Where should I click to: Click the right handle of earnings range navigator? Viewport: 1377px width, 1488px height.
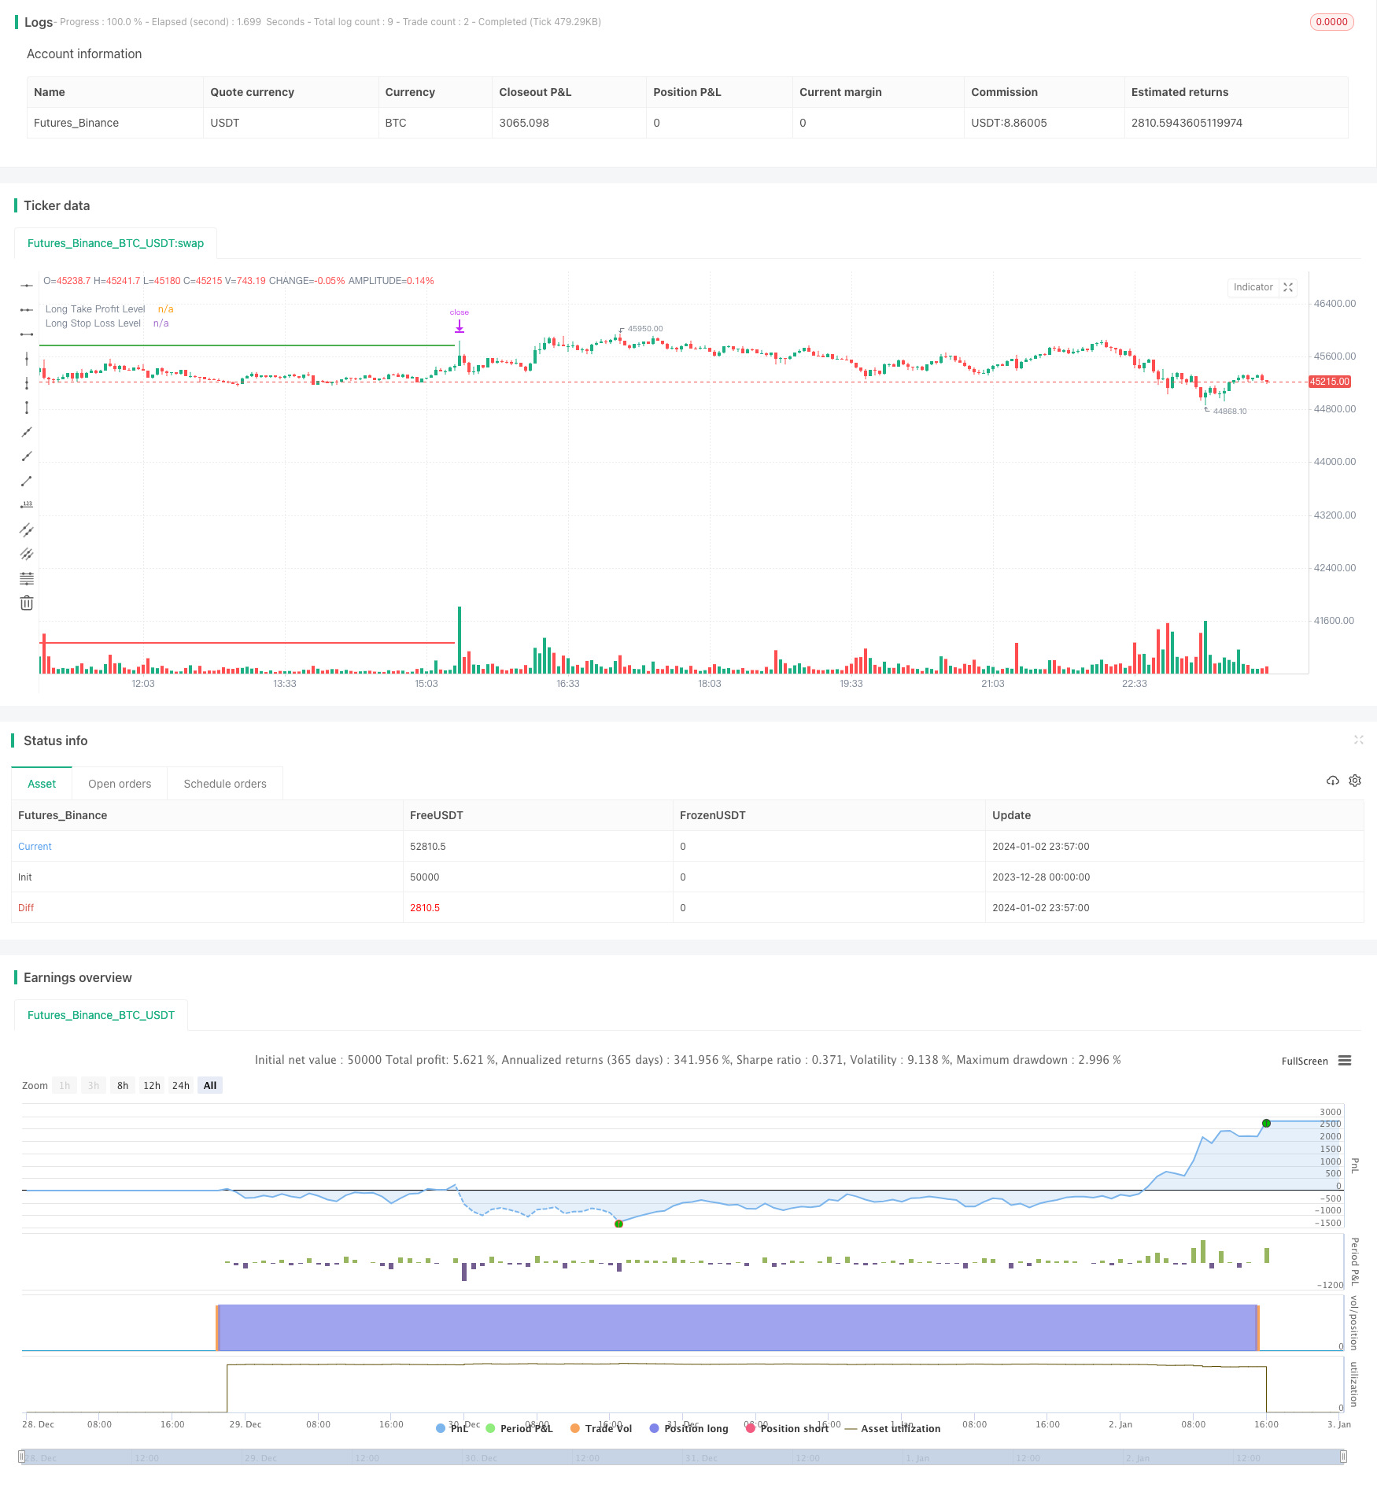coord(1344,1457)
